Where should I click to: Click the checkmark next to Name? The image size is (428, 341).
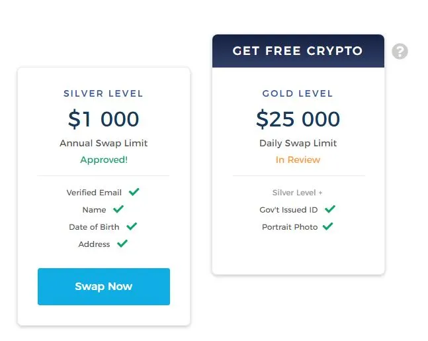pos(118,209)
